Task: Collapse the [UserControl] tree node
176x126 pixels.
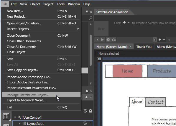Action: 15,117
